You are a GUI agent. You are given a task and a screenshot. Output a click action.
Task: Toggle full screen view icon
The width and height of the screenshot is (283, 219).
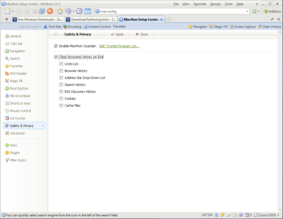[87, 11]
